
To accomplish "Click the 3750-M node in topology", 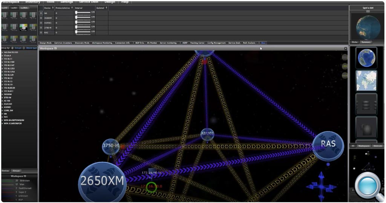I will 111,146.
